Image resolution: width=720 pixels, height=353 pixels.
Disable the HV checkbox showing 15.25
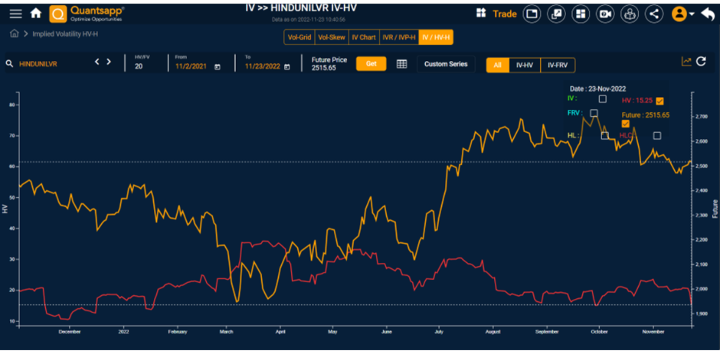(660, 100)
